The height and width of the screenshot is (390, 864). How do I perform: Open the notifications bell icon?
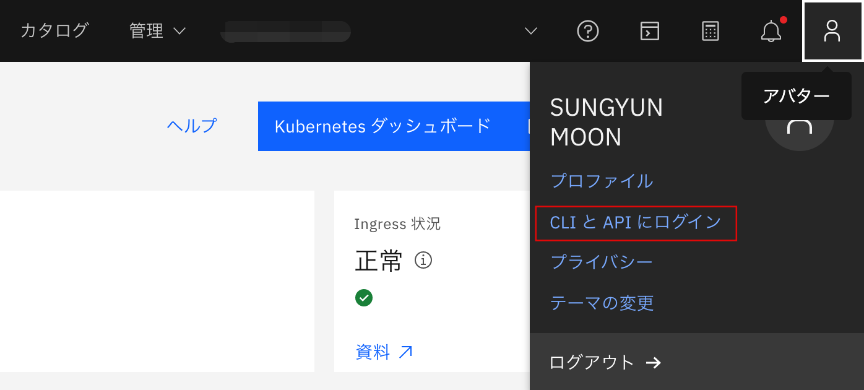[771, 31]
